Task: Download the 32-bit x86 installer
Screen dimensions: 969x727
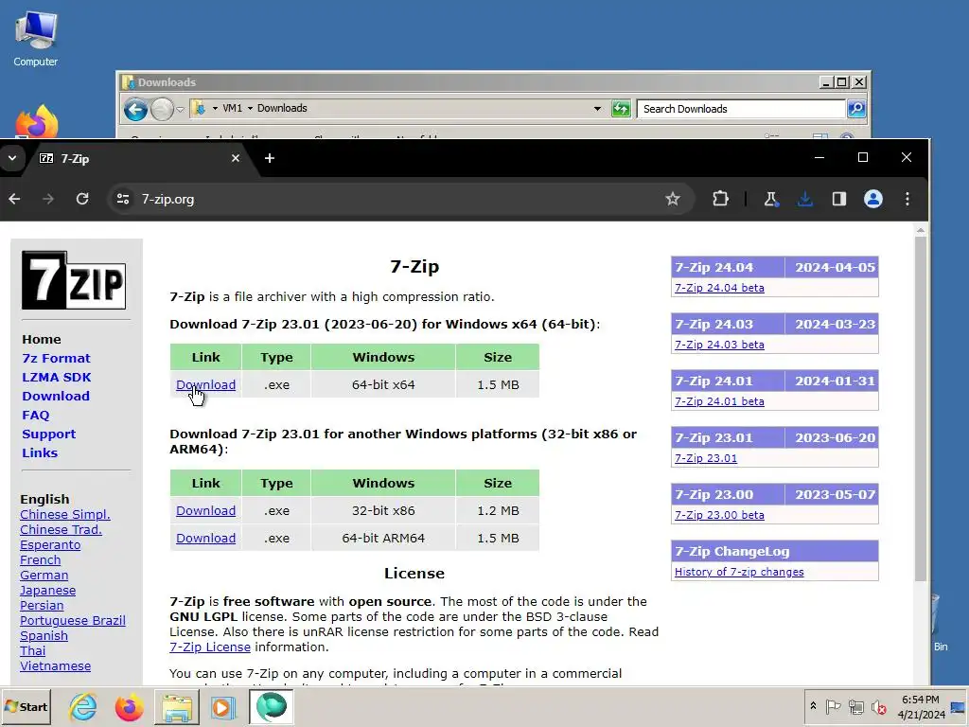Action: pos(205,510)
